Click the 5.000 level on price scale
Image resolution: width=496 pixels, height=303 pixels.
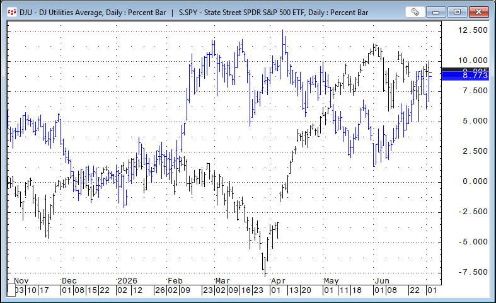pyautogui.click(x=475, y=121)
